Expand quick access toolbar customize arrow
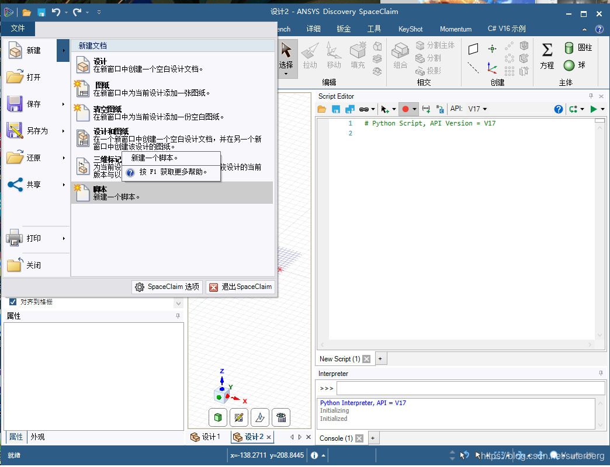 click(99, 12)
